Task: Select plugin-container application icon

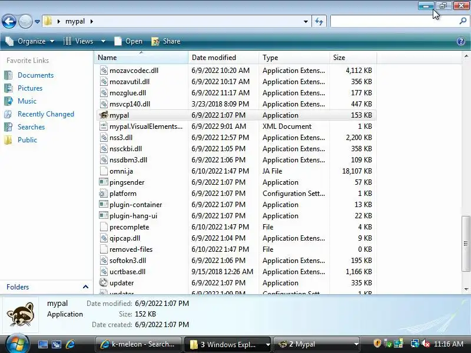Action: (x=104, y=204)
